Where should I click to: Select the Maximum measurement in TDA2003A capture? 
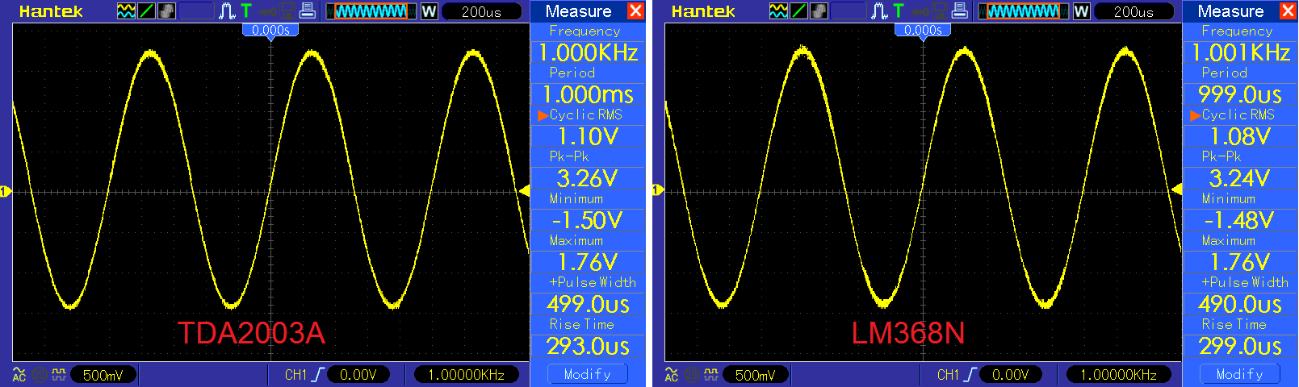click(588, 253)
